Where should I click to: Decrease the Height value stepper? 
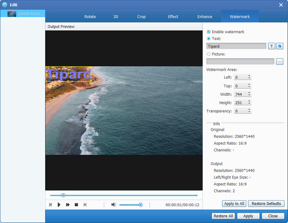point(249,104)
